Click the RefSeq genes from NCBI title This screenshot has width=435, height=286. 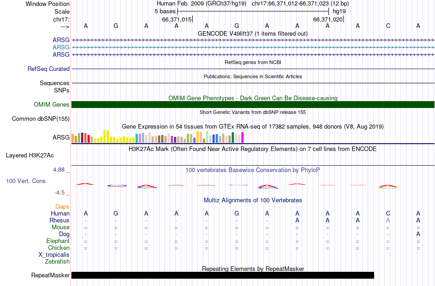253,62
